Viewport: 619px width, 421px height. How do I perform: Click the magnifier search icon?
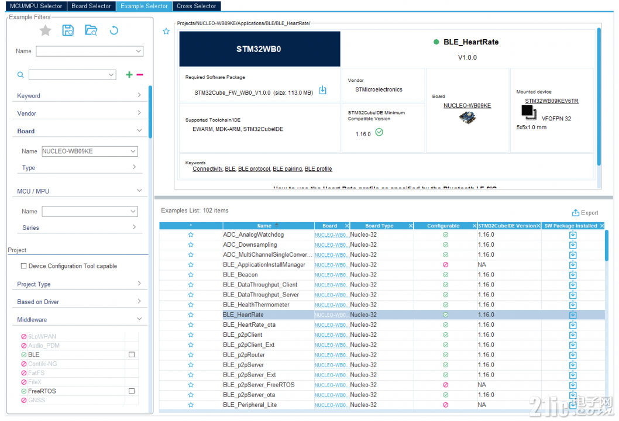pos(20,75)
